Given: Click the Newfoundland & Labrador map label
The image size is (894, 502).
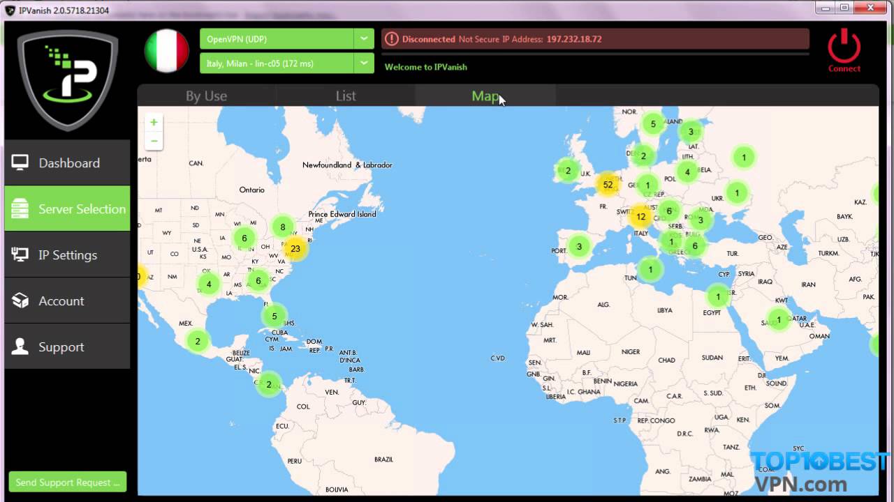Looking at the screenshot, I should (347, 165).
